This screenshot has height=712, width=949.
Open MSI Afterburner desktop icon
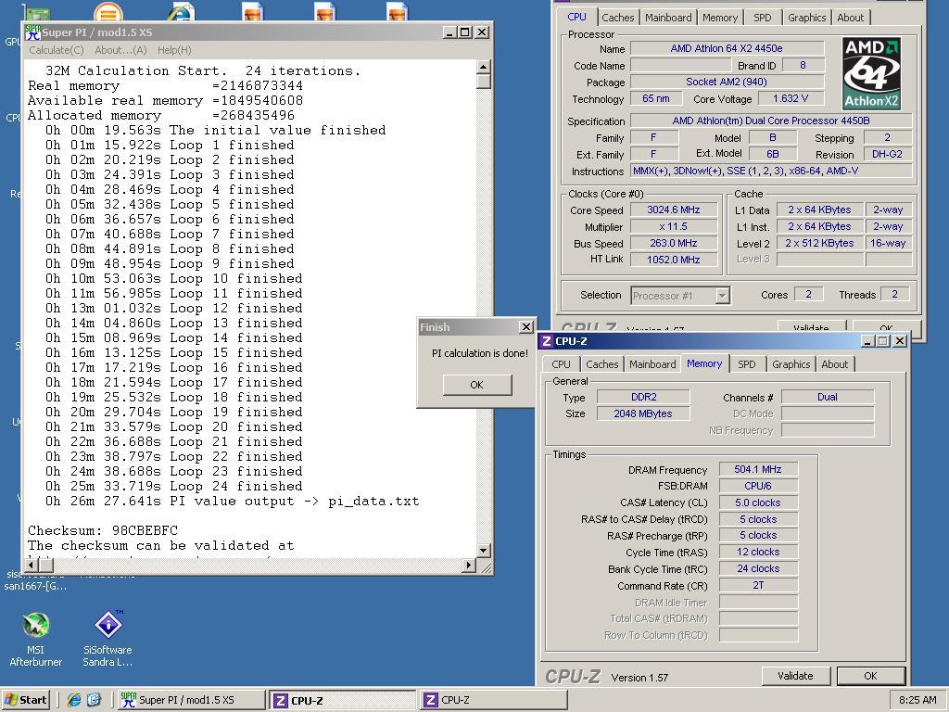point(36,640)
